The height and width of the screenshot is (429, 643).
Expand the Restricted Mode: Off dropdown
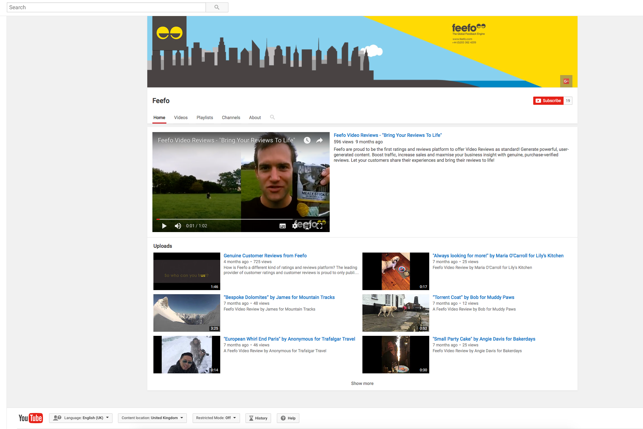coord(216,418)
